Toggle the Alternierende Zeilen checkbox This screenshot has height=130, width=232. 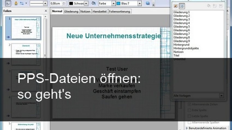click(189, 104)
